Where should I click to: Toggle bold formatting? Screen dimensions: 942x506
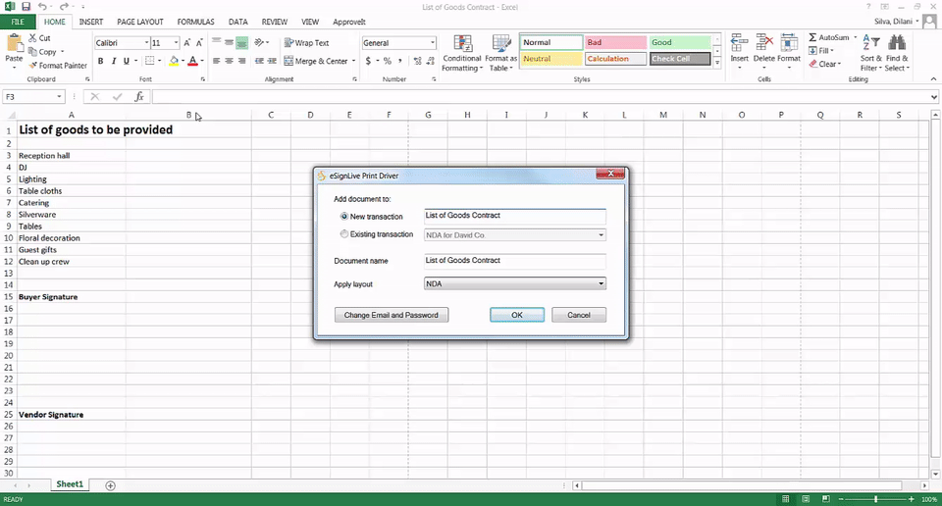[100, 61]
